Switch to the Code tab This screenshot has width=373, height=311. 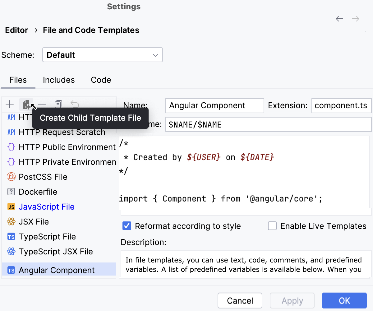click(x=101, y=80)
